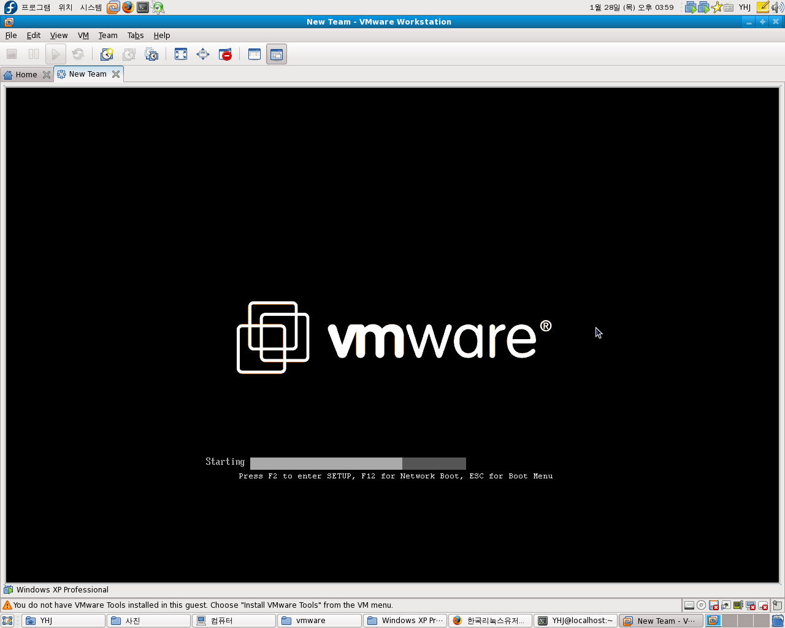Click the second VMware tray icon with play arrow
Image resolution: width=785 pixels, height=628 pixels.
point(703,7)
